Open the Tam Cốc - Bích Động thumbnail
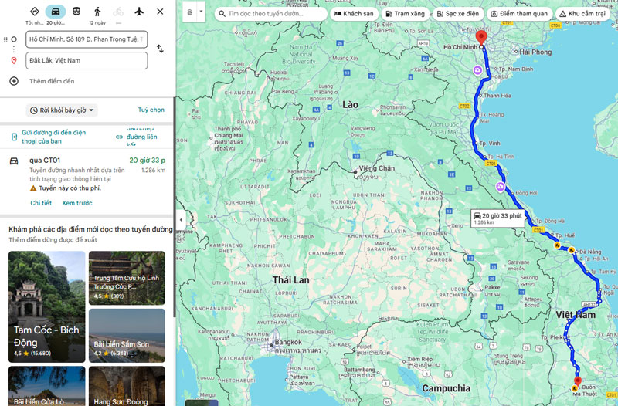The image size is (618, 406). 46,305
